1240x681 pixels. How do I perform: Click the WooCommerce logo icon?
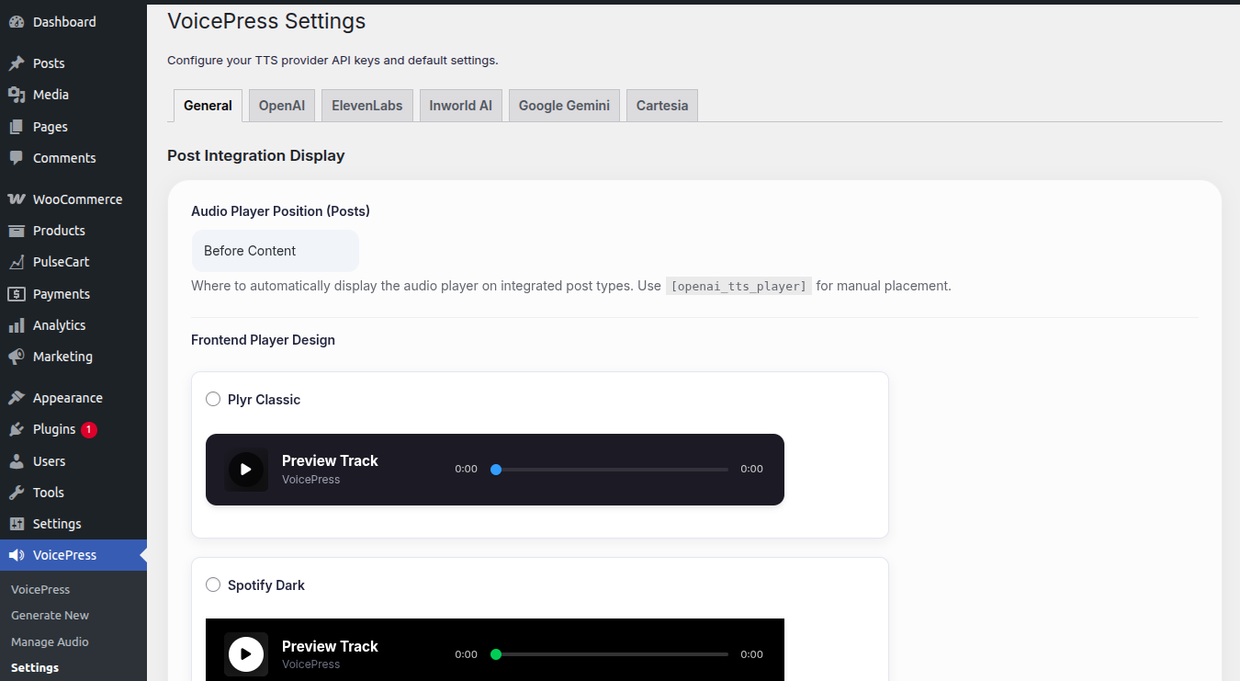[17, 199]
